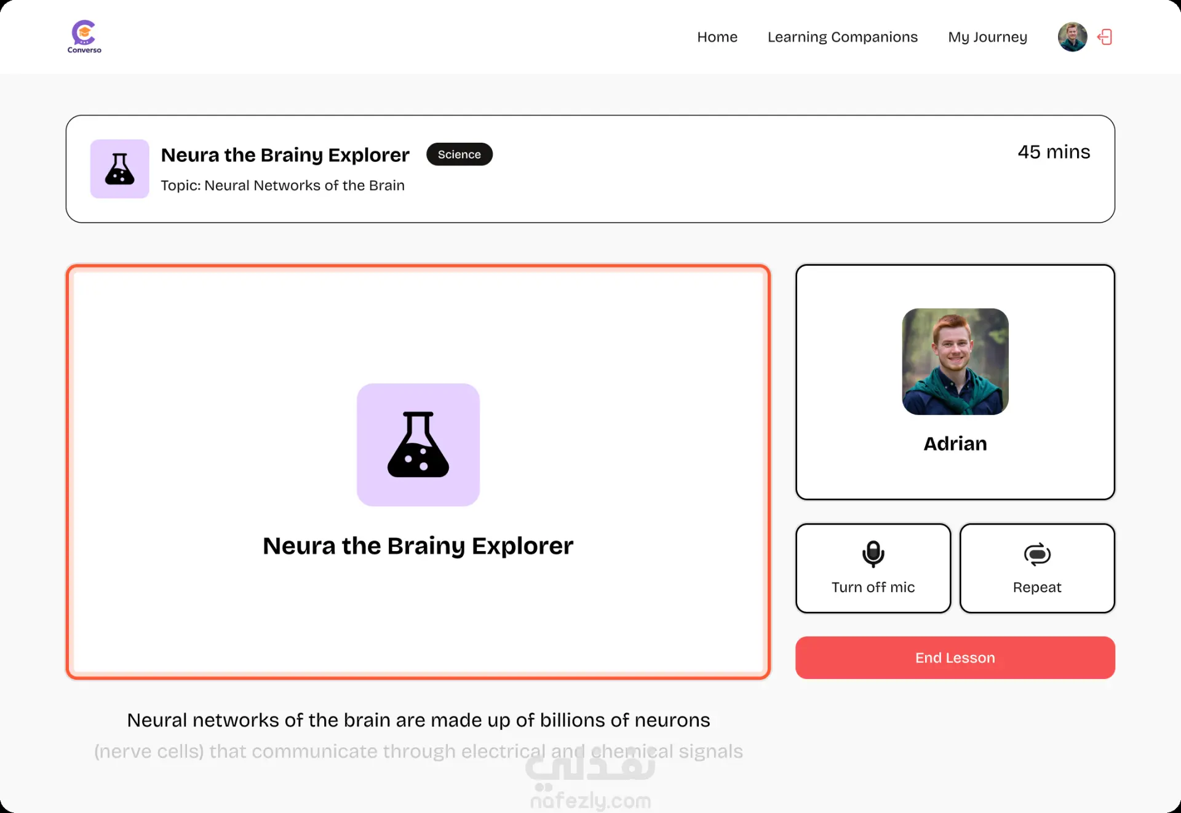The image size is (1181, 813).
Task: Click Adrian's profile photo
Action: click(x=955, y=362)
